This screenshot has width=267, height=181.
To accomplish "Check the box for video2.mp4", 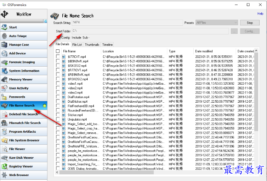I will click(58, 88).
